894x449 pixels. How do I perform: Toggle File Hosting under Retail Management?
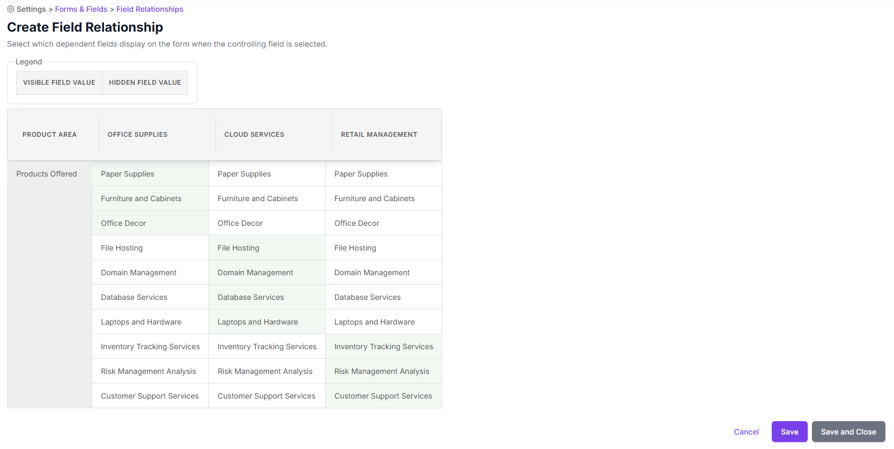[384, 248]
